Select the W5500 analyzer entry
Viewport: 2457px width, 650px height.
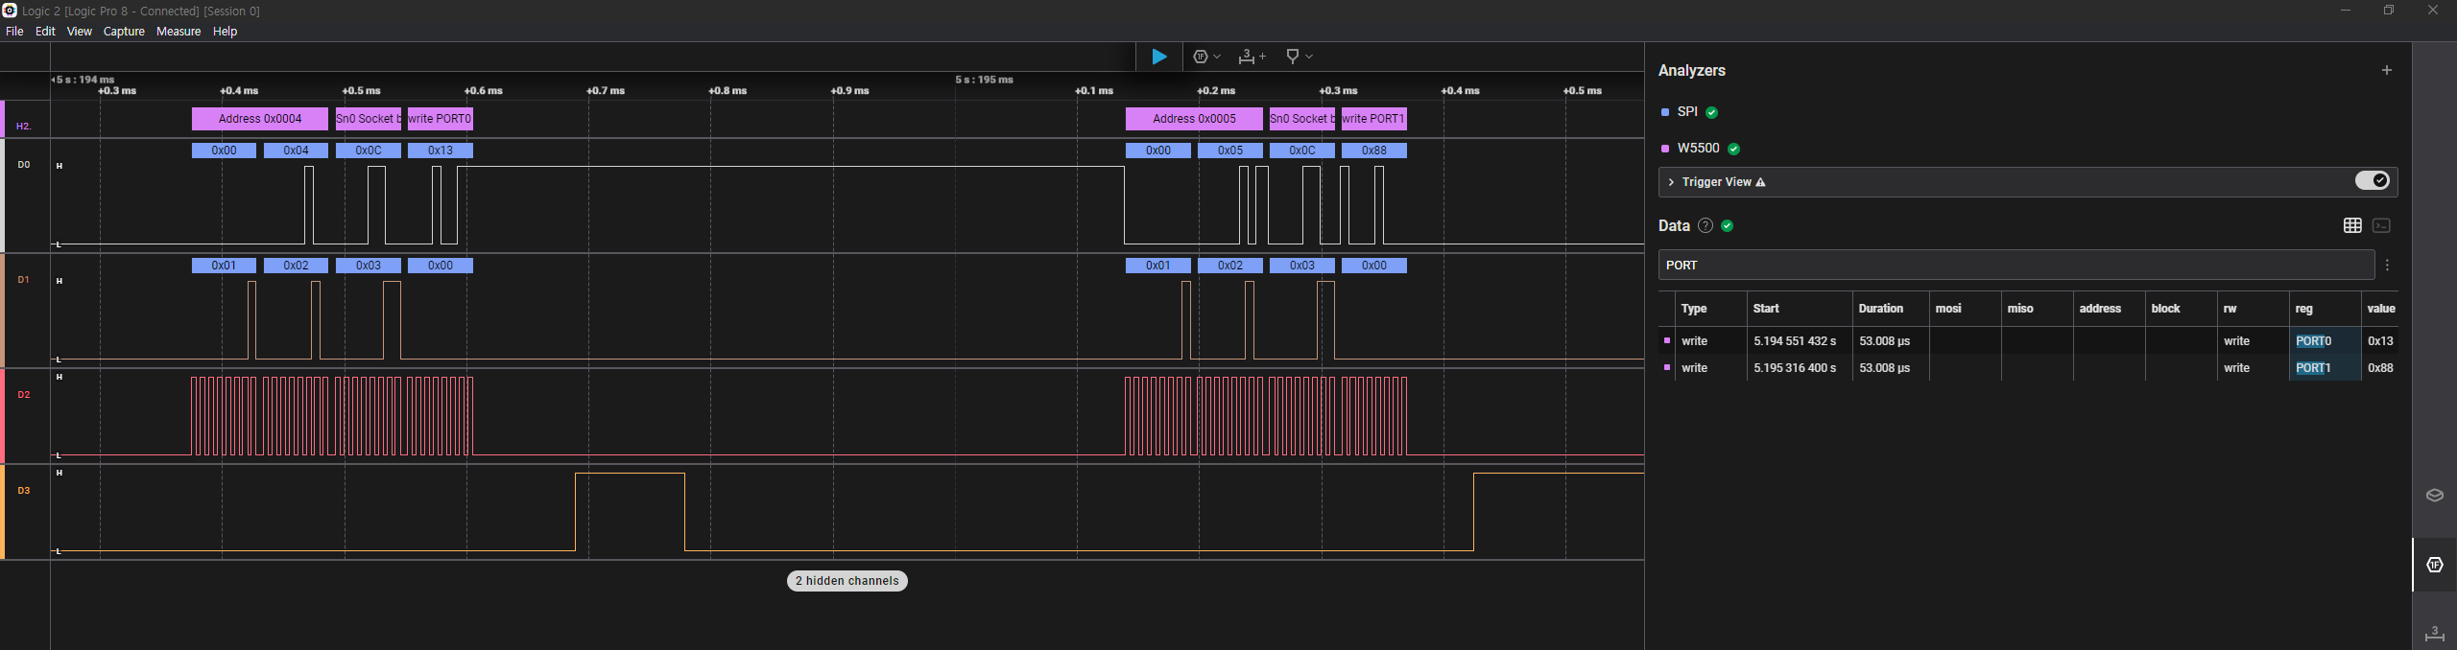[x=1698, y=149]
